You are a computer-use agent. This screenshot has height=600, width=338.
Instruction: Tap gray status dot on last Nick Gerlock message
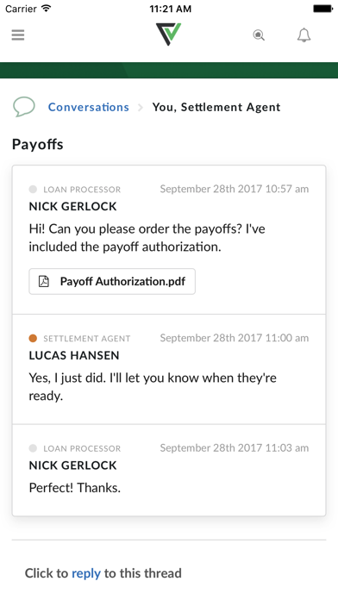33,448
